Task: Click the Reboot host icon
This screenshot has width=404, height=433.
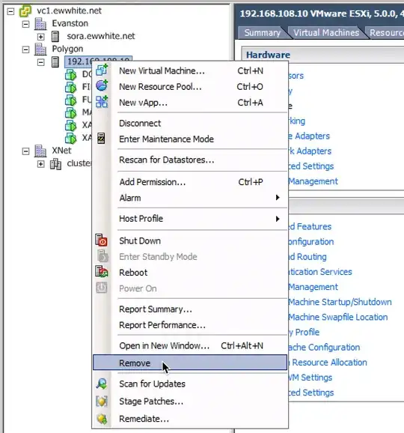Action: click(102, 272)
